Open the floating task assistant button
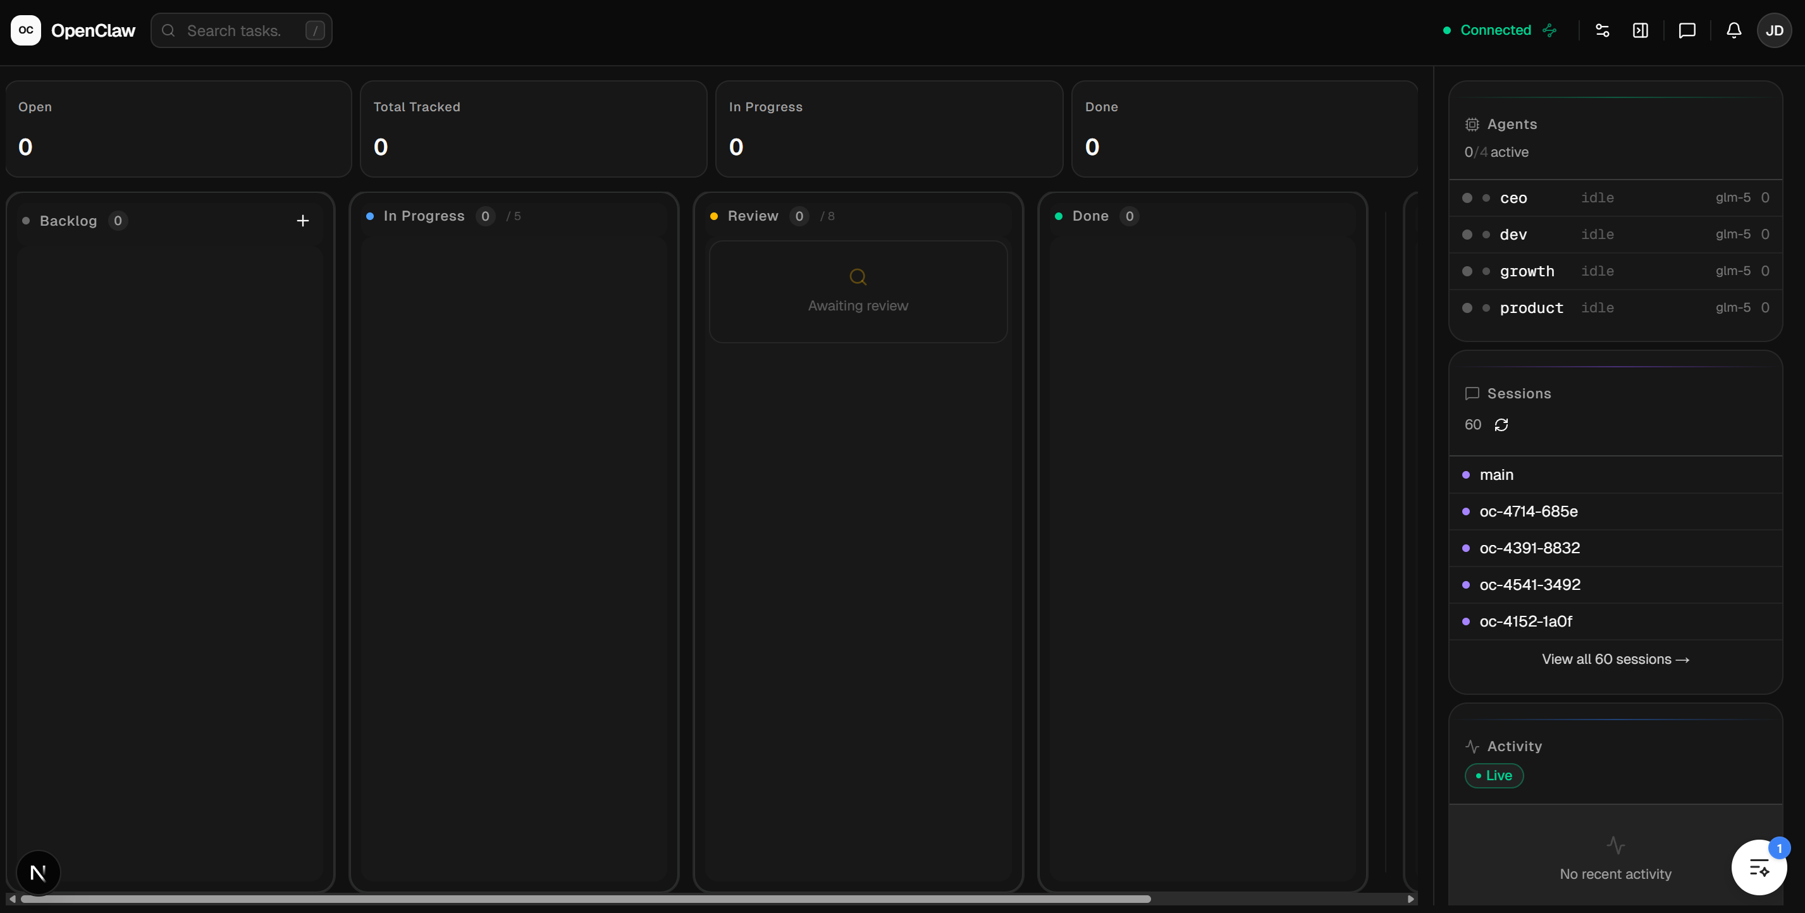Screen dimensions: 1805x913 coord(1758,867)
